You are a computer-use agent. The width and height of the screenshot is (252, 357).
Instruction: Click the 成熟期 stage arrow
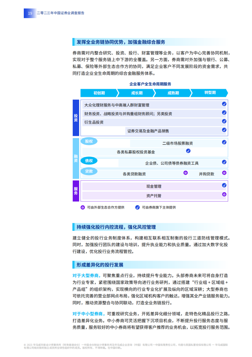pyautogui.click(x=173, y=93)
